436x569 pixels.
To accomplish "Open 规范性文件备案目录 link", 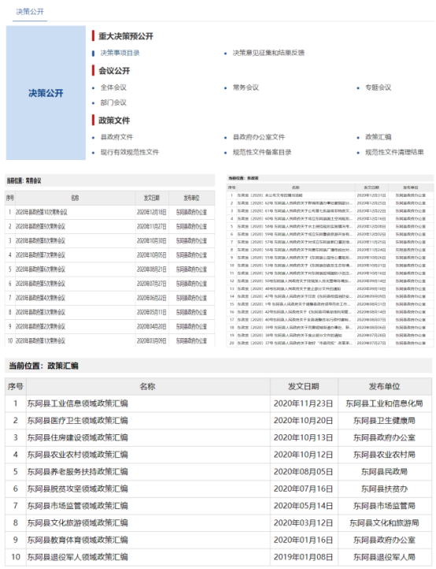I will [262, 152].
